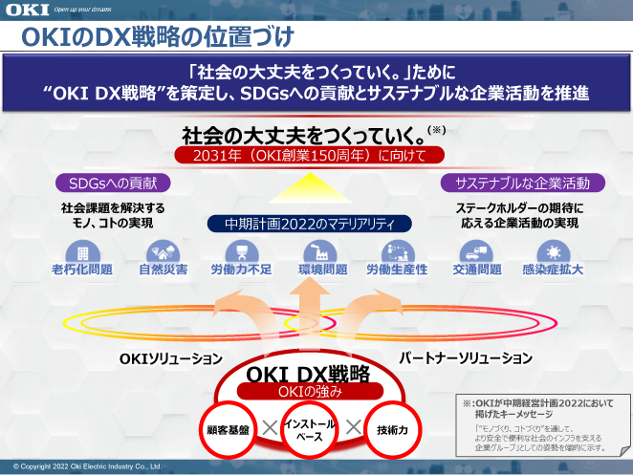This screenshot has width=633, height=475.
Task: Click the 労働生産性 label
Action: (x=397, y=270)
